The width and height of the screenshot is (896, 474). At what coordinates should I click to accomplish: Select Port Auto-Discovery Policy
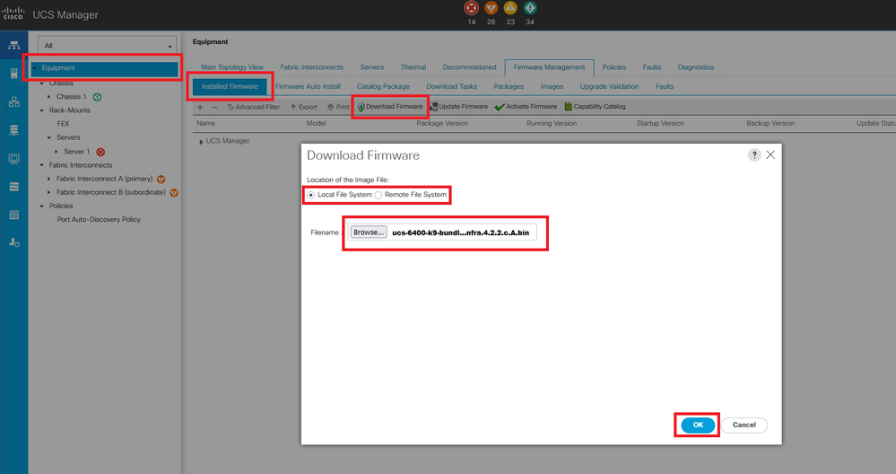point(99,220)
